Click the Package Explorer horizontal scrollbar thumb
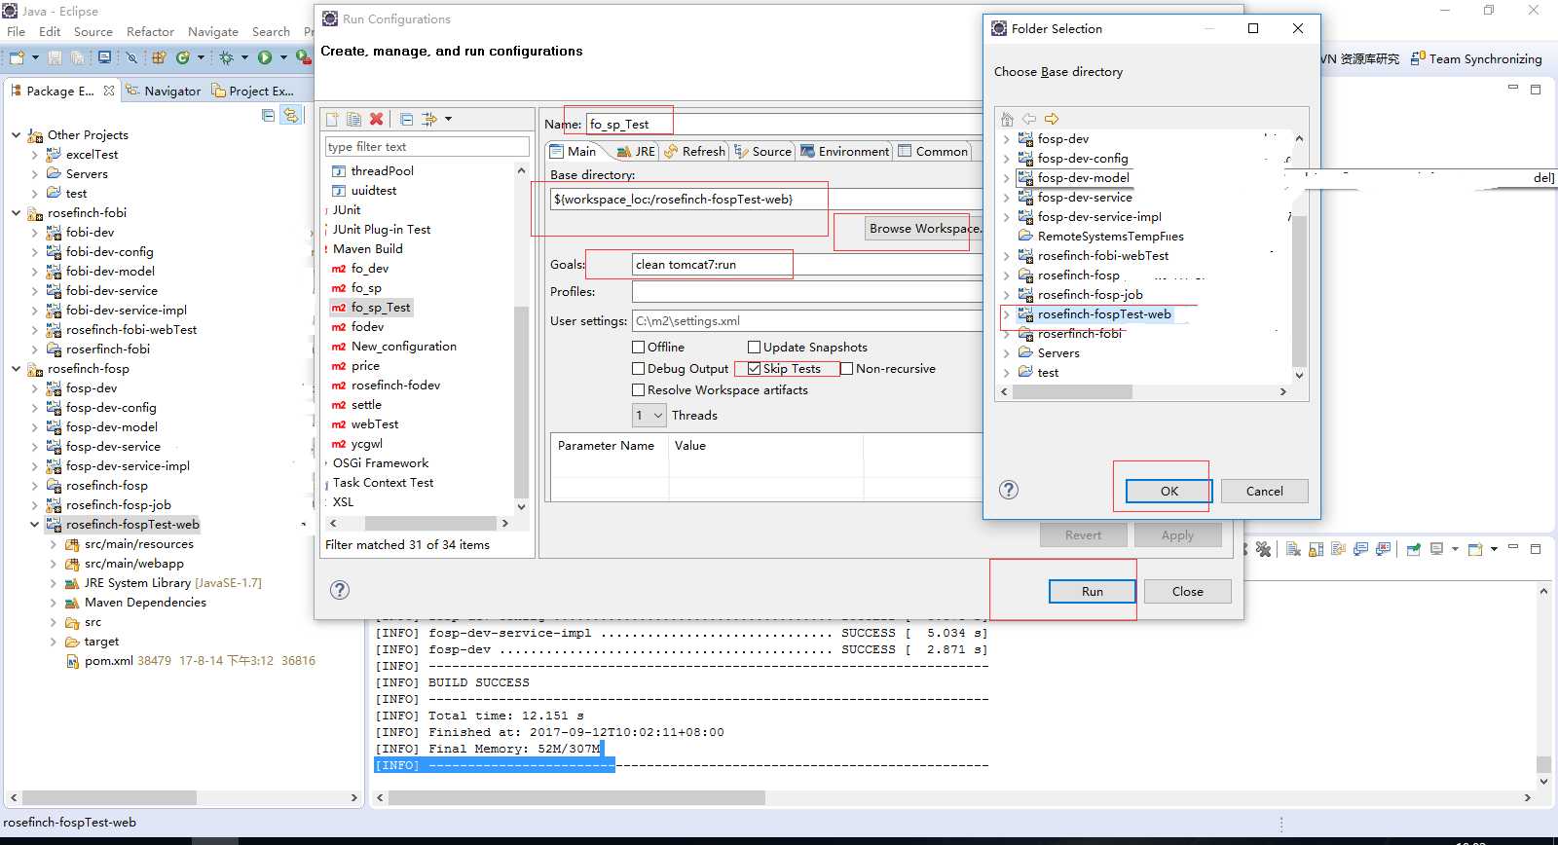This screenshot has width=1558, height=845. point(110,798)
